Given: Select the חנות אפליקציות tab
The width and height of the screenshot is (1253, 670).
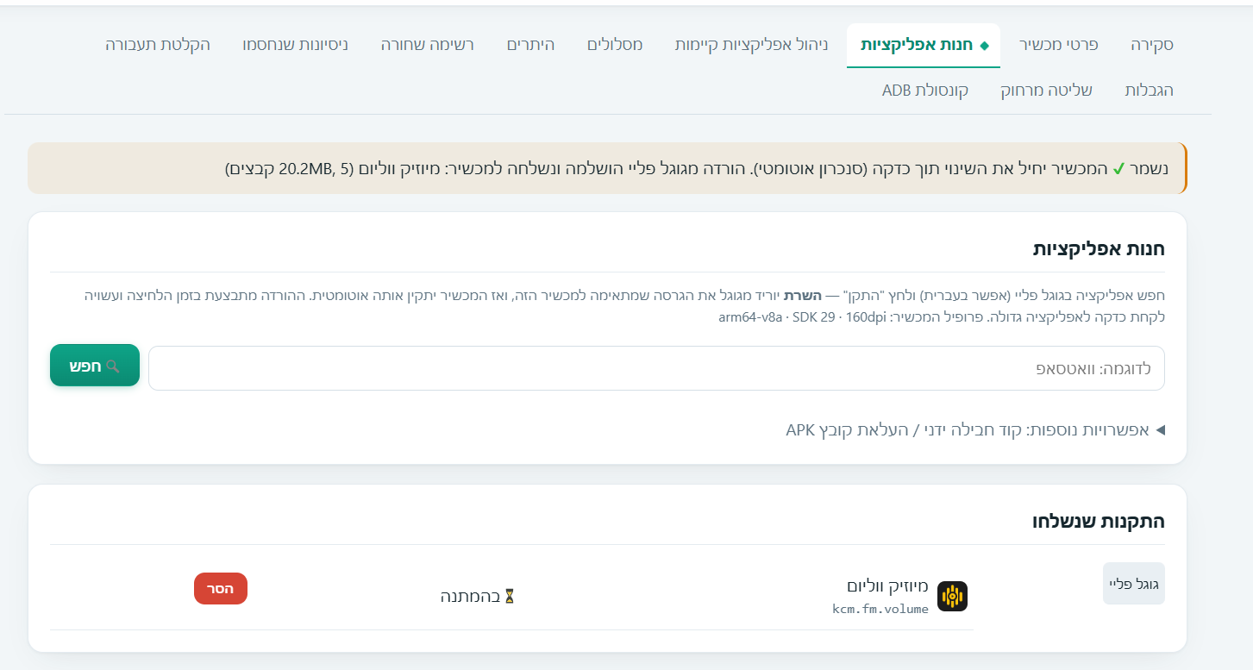Looking at the screenshot, I should (924, 45).
